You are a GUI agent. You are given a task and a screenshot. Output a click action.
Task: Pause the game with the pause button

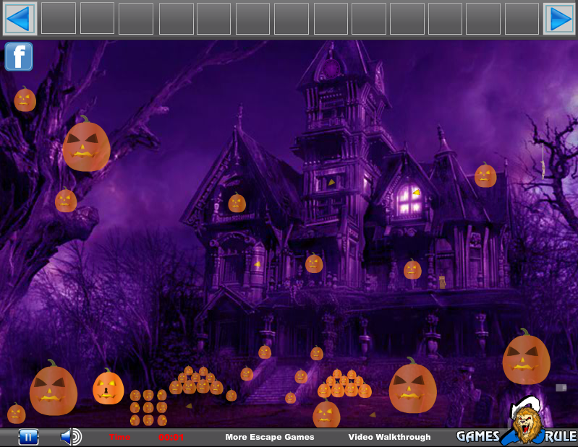(x=28, y=437)
